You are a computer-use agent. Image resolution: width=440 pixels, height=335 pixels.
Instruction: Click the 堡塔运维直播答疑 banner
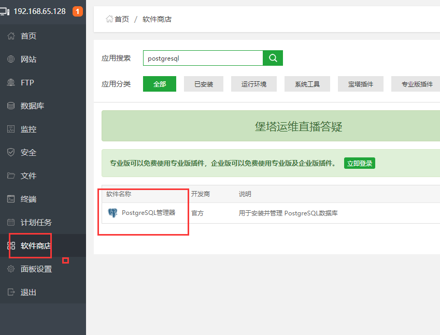coord(299,126)
